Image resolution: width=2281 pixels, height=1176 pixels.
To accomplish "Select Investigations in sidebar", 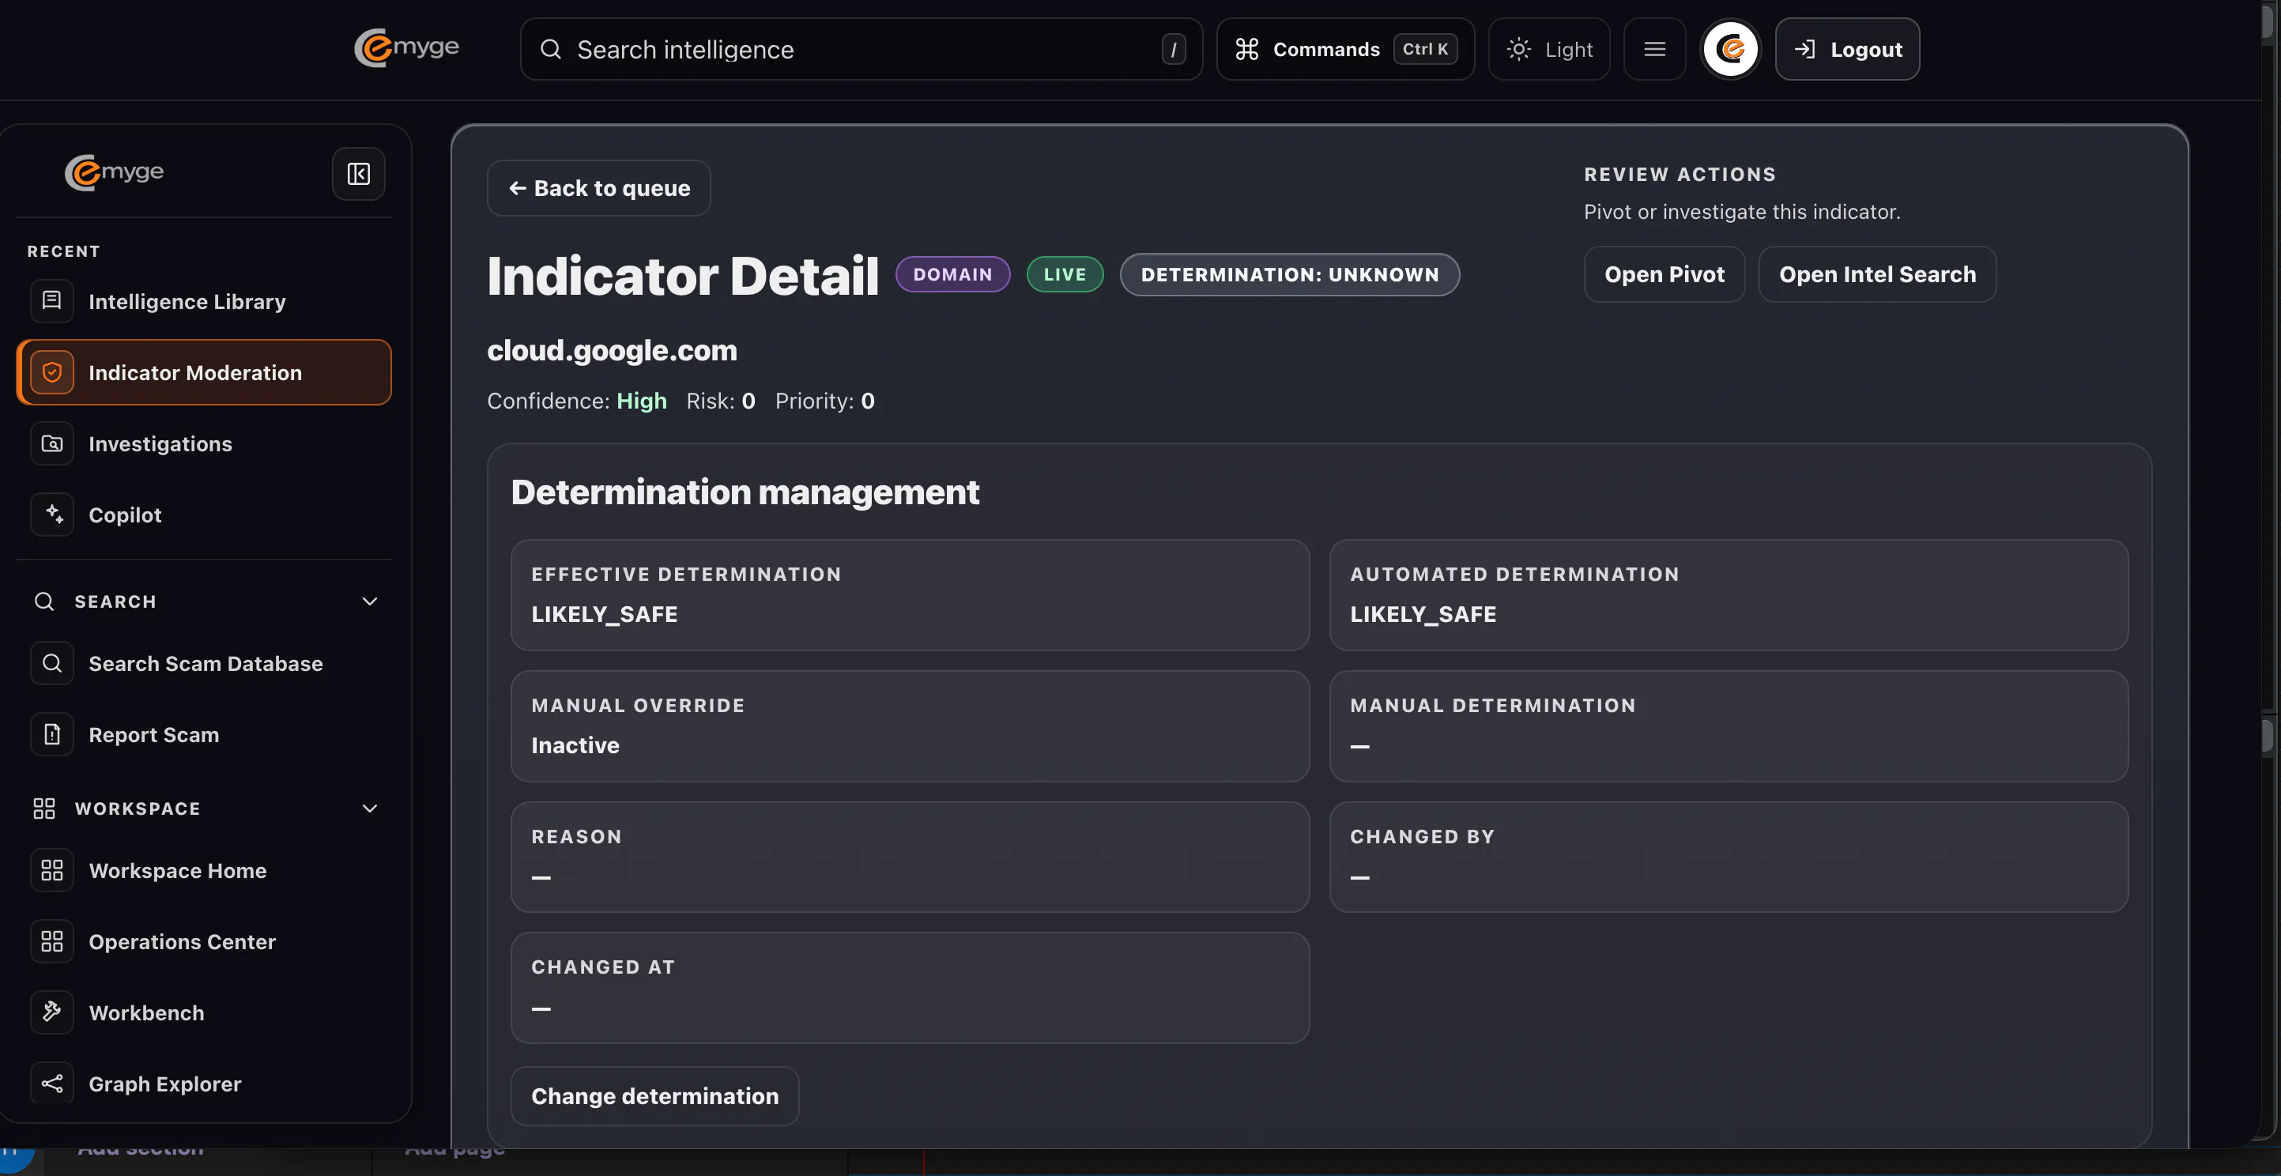I will [x=204, y=443].
